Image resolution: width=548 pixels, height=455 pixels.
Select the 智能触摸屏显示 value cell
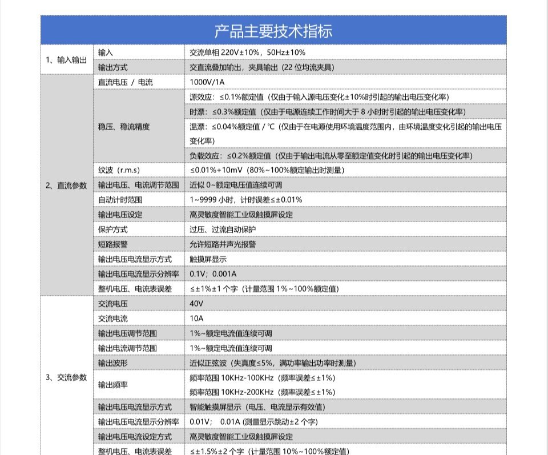(x=346, y=407)
